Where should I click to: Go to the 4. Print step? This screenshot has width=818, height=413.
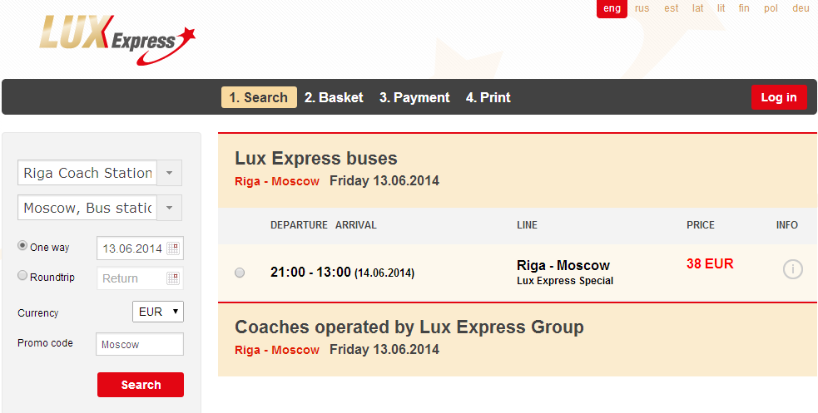[x=488, y=97]
